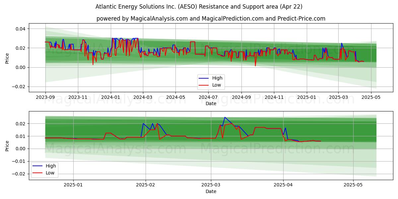This screenshot has width=398, height=199.
Task: Click the '2025-01' tick label on lower chart
Action: click(73, 185)
